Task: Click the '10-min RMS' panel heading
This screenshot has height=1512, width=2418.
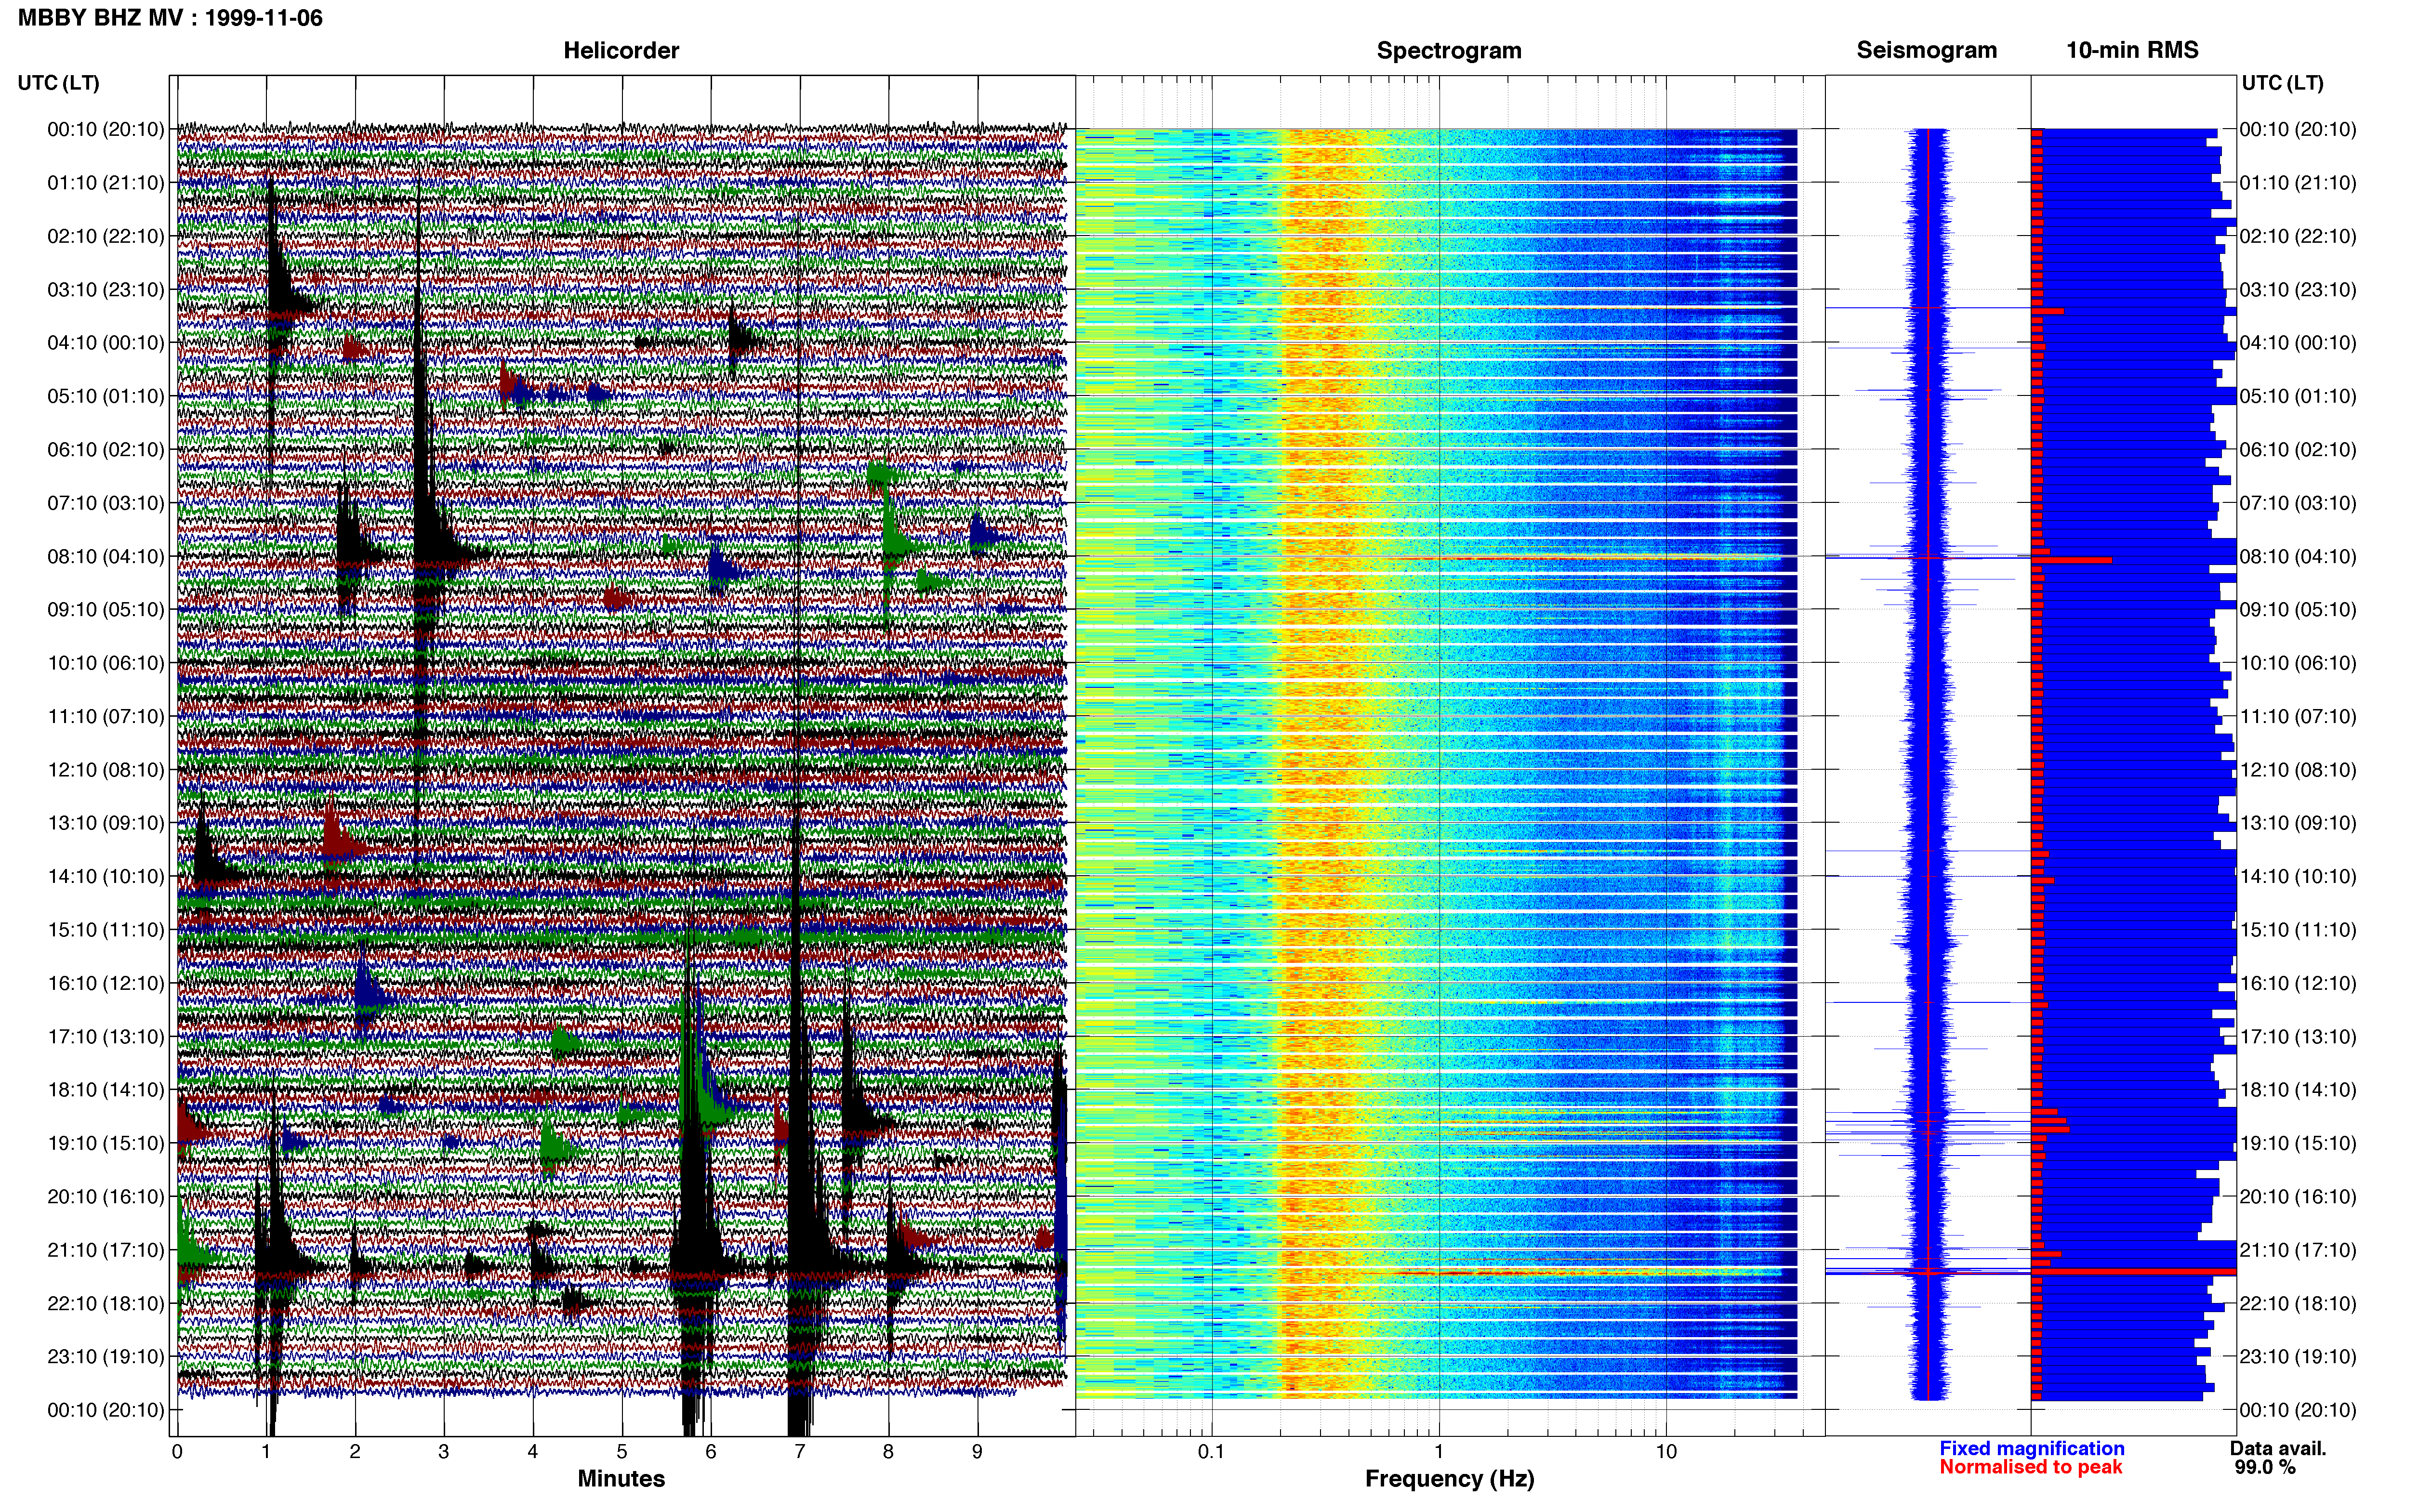Action: pos(2132,51)
